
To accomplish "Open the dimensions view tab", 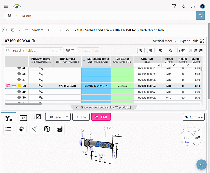I will pyautogui.click(x=38, y=117).
